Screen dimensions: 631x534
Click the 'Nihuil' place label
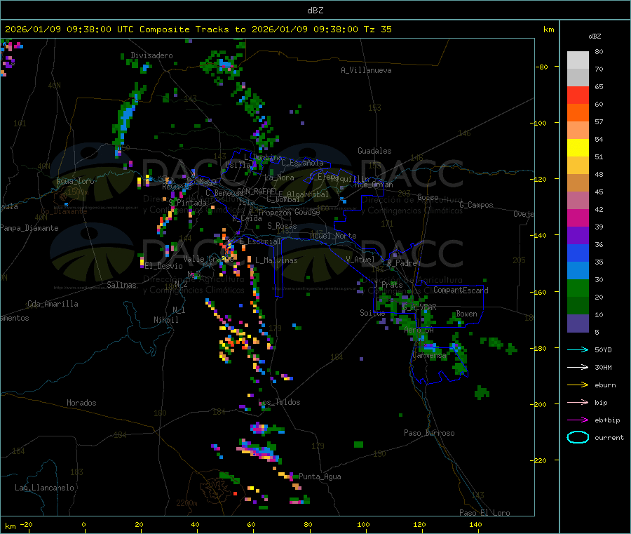(166, 320)
